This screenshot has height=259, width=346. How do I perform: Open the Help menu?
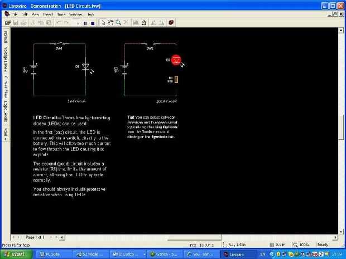point(91,14)
